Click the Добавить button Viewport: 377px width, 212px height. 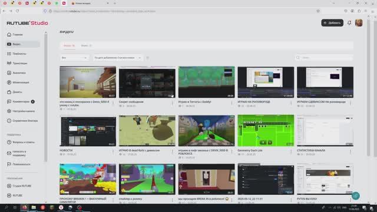(332, 23)
